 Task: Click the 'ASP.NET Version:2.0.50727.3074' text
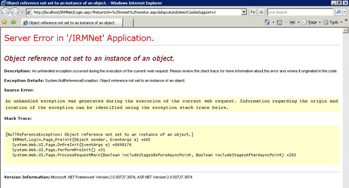165,177
